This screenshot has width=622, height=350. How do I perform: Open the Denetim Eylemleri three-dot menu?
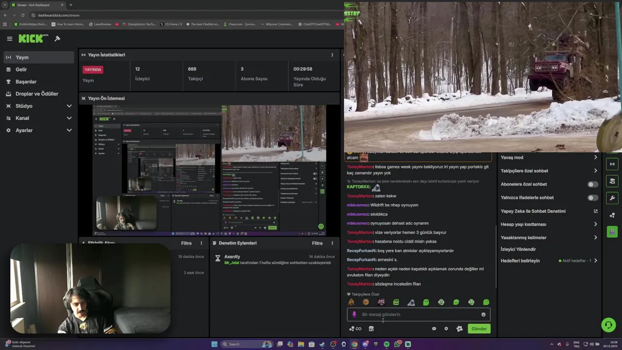pyautogui.click(x=332, y=243)
